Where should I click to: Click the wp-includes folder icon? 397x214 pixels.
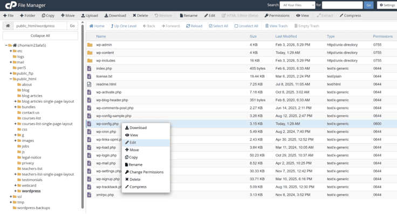pyautogui.click(x=90, y=61)
